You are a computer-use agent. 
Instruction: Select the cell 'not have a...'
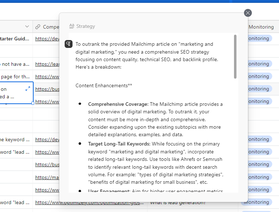(x=16, y=64)
